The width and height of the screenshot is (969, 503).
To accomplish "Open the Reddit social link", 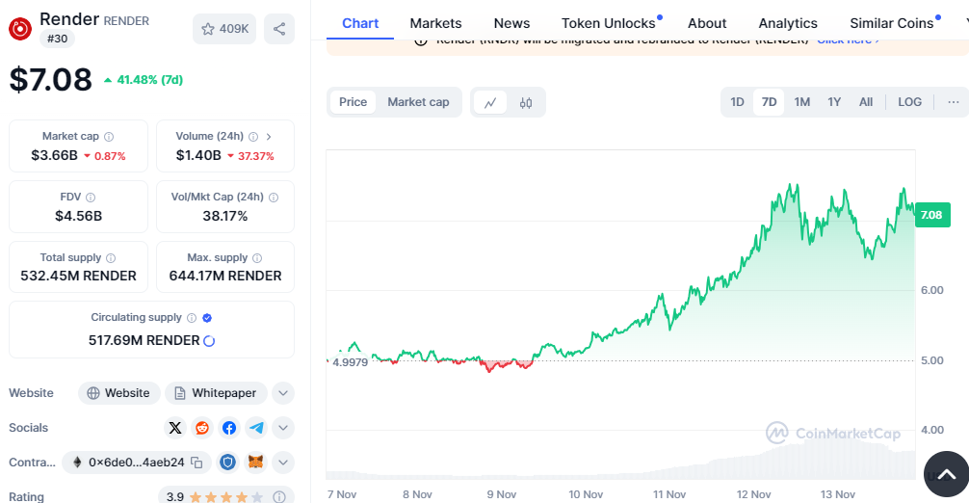I will [x=202, y=428].
